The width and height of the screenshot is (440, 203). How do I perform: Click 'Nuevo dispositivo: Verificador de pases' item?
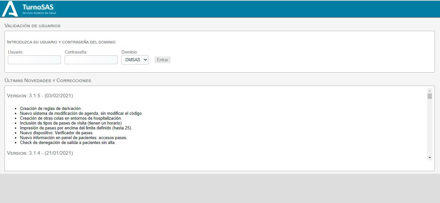pyautogui.click(x=57, y=133)
